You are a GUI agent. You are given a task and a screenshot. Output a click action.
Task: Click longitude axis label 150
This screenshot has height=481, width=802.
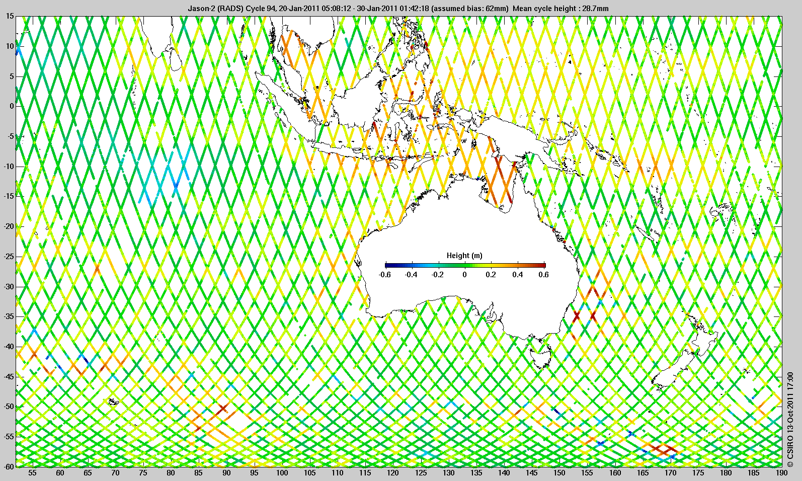pos(559,473)
